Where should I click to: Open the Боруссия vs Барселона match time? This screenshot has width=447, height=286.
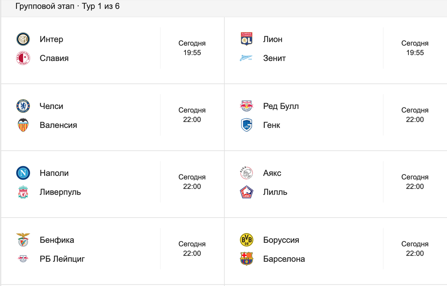click(415, 249)
